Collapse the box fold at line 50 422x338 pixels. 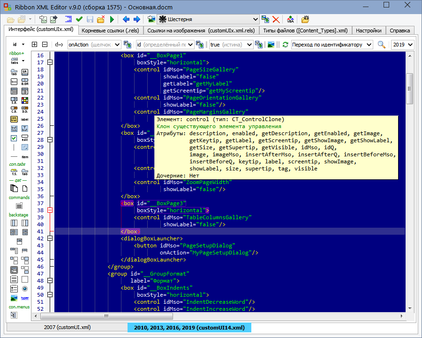tap(50, 295)
